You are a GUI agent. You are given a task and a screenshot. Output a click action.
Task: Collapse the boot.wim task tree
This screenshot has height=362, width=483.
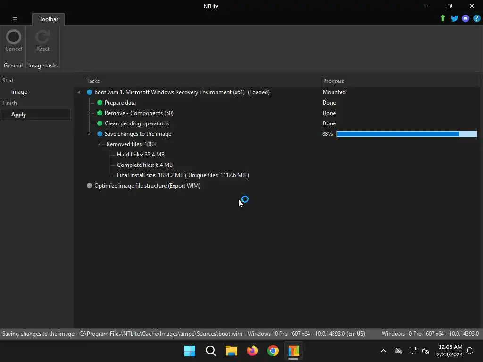(x=79, y=92)
